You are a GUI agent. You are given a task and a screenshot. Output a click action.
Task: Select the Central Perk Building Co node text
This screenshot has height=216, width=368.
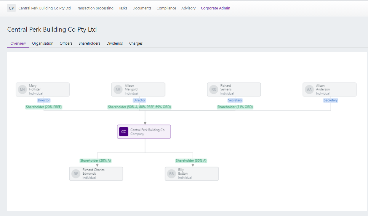click(x=147, y=130)
